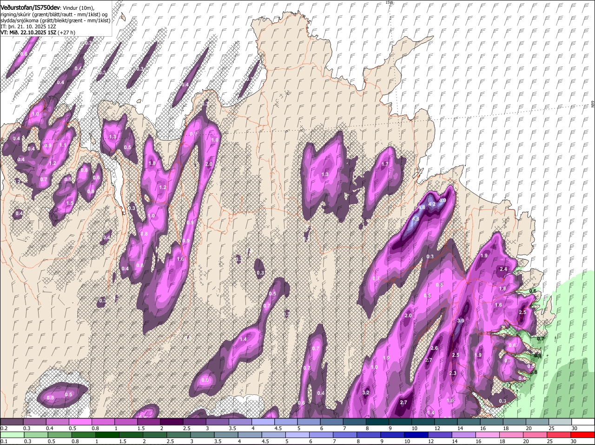Select the darkest green 1 swatch in lower legend

pyautogui.click(x=107, y=435)
